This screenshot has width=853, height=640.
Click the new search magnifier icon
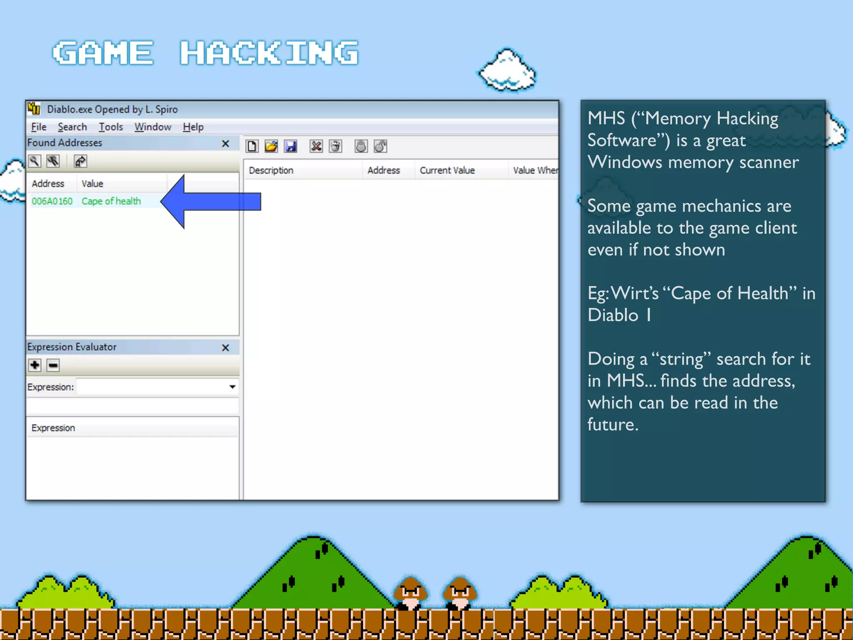coord(35,161)
